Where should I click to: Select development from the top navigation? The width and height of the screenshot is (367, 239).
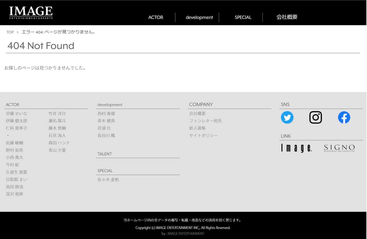[x=199, y=17]
